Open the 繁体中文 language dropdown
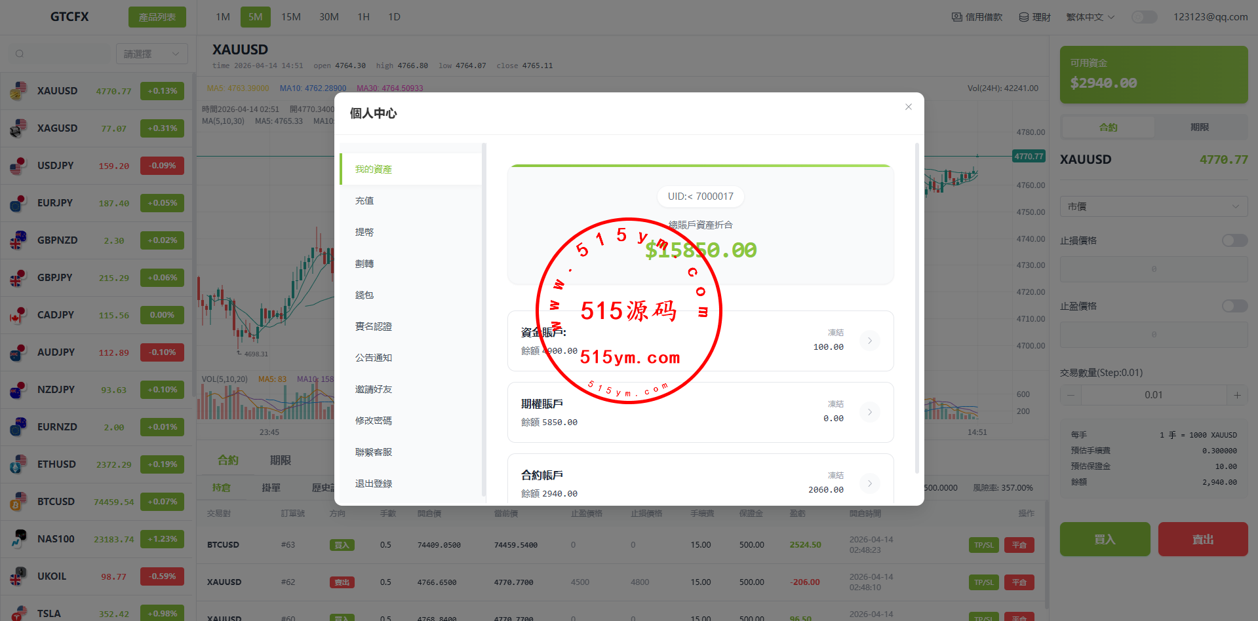 [x=1090, y=17]
